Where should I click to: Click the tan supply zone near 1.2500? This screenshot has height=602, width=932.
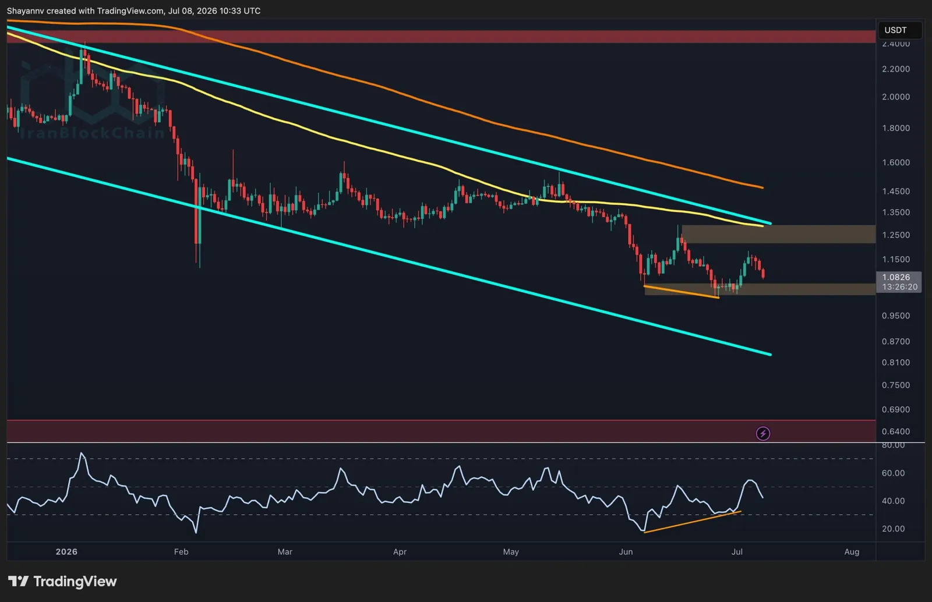[778, 234]
